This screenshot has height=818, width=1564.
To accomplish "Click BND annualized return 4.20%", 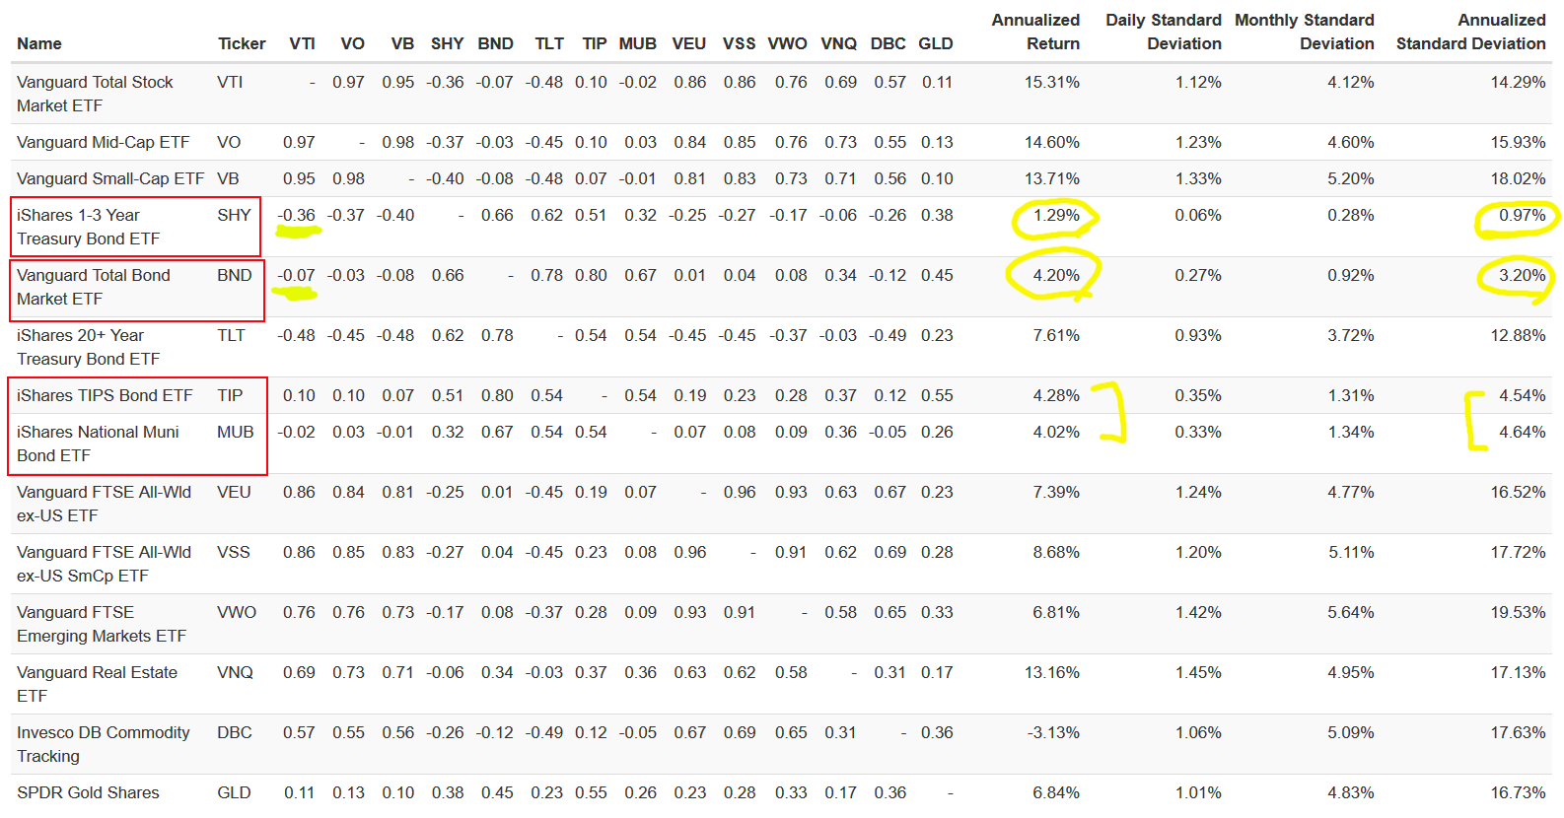I will pyautogui.click(x=1056, y=275).
